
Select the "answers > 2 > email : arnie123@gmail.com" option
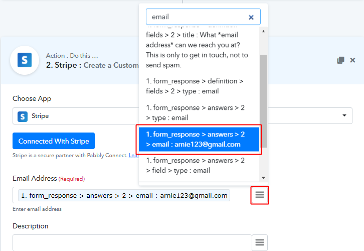pos(199,140)
